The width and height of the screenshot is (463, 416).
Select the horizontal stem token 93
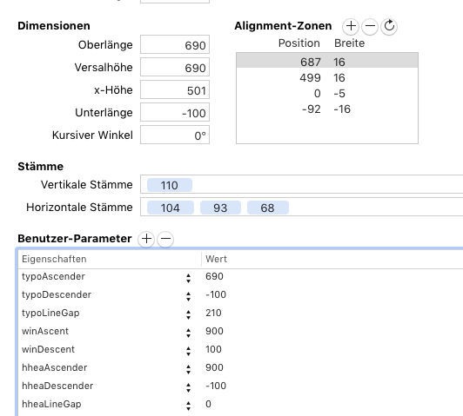220,208
